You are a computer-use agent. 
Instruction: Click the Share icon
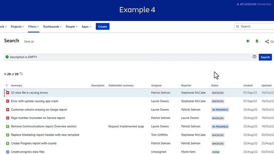(267, 41)
